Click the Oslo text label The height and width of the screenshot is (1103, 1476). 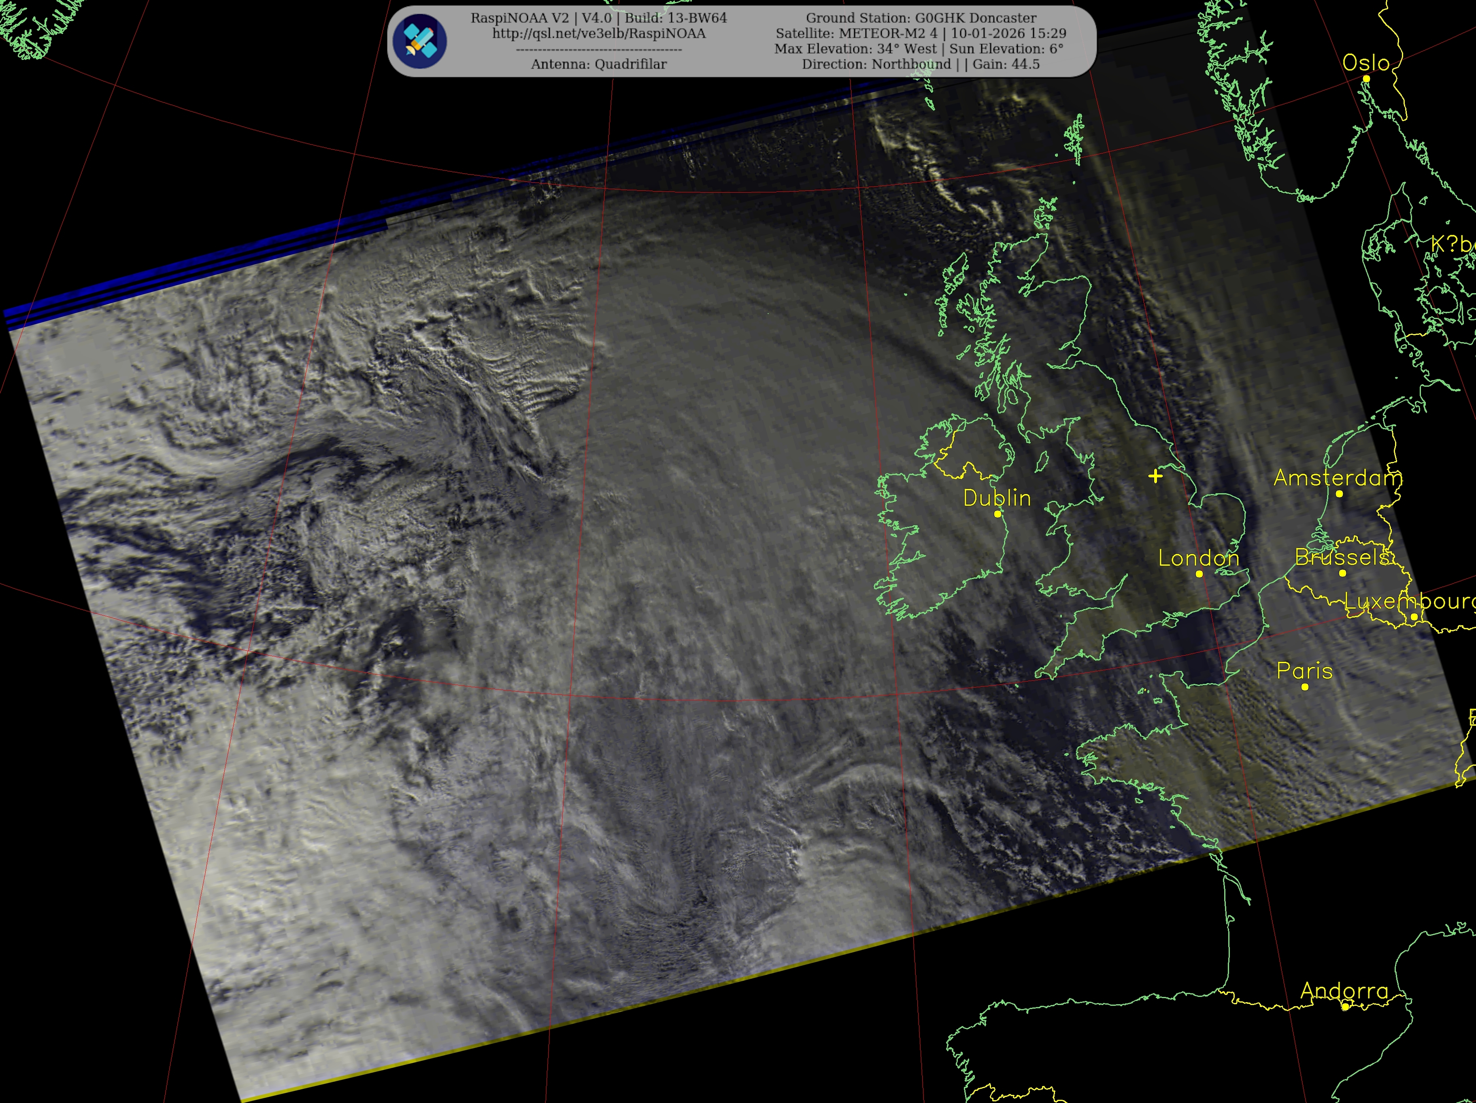(x=1366, y=63)
